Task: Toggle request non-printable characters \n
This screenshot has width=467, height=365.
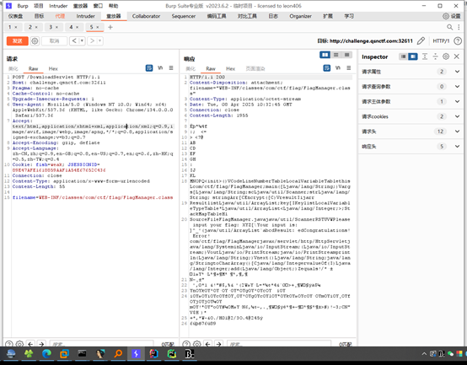Action: (160, 68)
